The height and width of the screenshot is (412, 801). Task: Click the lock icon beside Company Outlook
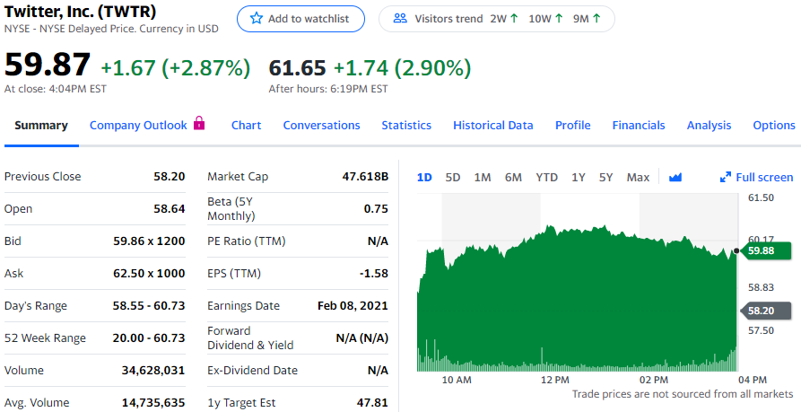[x=199, y=124]
